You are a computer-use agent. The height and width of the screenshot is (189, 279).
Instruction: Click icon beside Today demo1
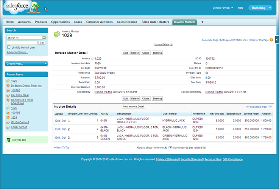pos(8,127)
